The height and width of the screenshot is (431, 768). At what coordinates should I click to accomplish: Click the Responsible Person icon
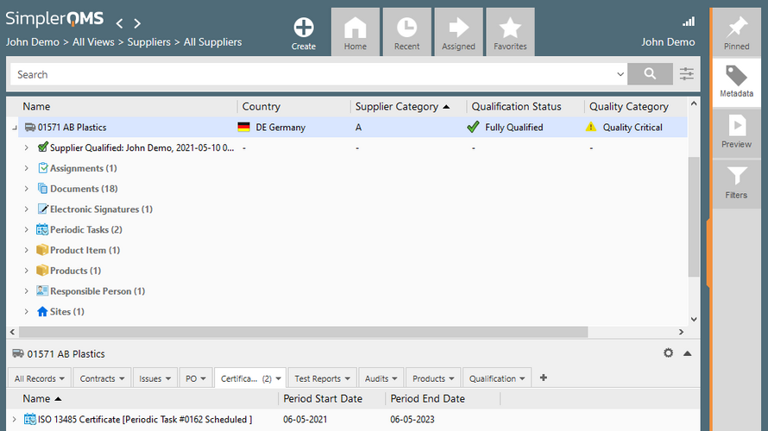pos(42,291)
